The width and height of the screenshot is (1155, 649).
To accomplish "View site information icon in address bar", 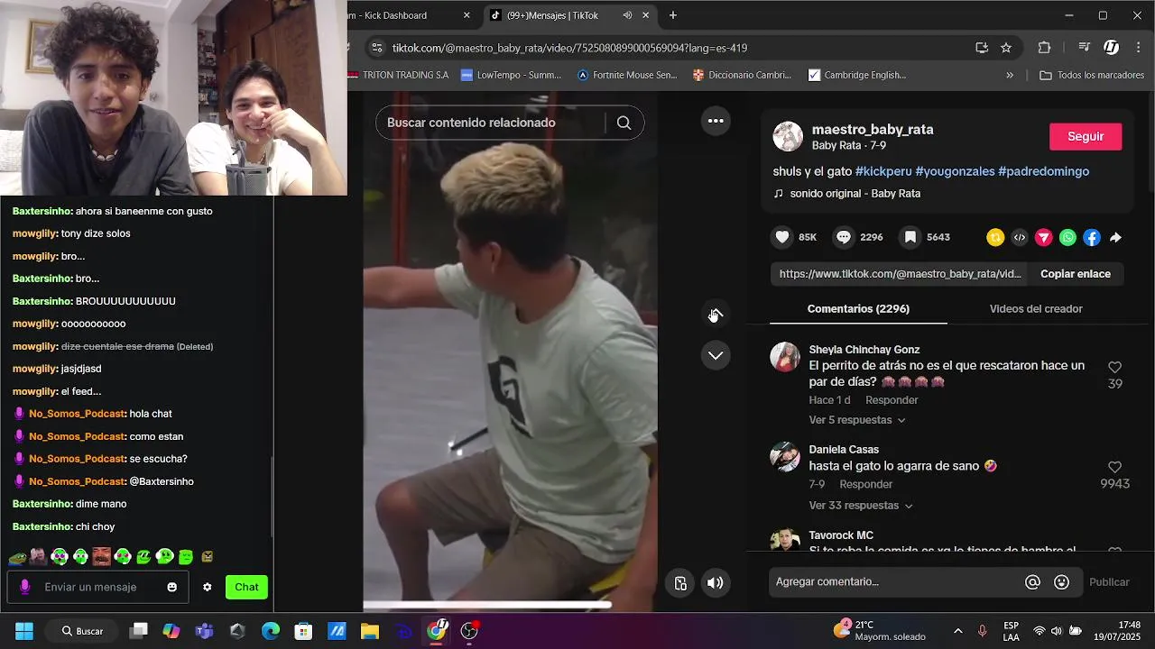I will 375,48.
